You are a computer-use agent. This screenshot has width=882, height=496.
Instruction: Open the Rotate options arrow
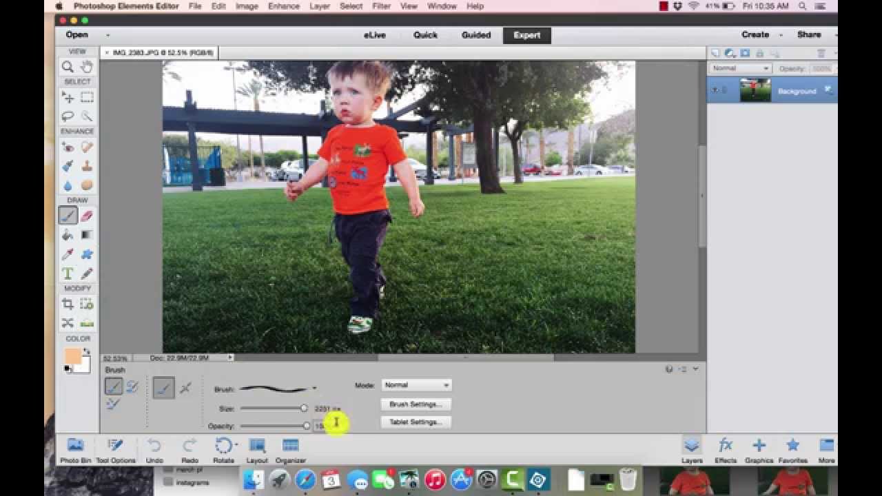click(236, 445)
